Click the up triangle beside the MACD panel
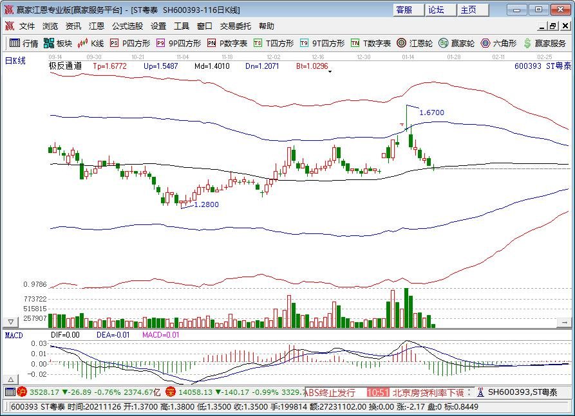The height and width of the screenshot is (416, 575). [x=11, y=380]
